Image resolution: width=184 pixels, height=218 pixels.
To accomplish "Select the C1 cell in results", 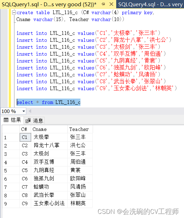I will 25,138.
